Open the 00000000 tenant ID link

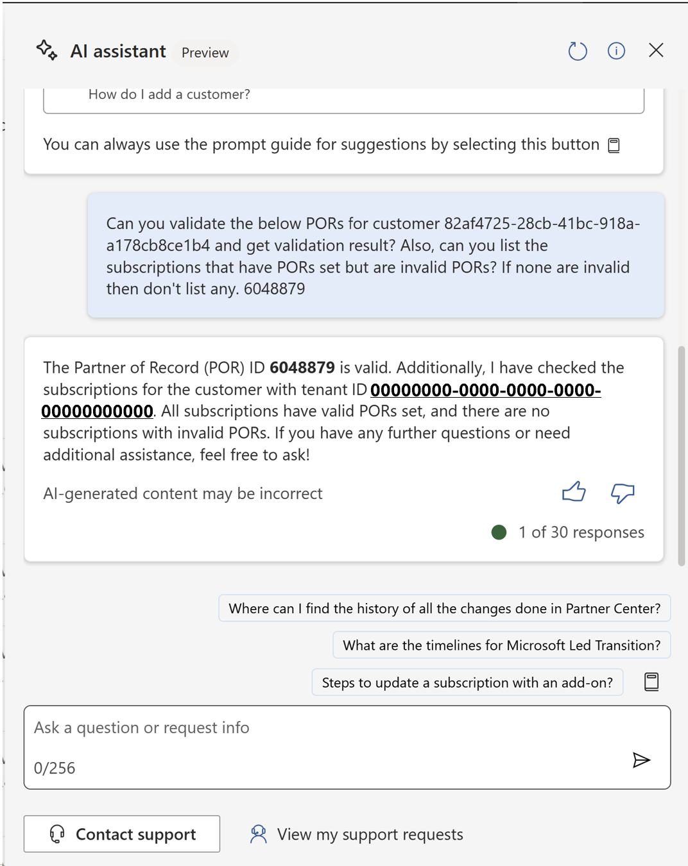[x=485, y=390]
